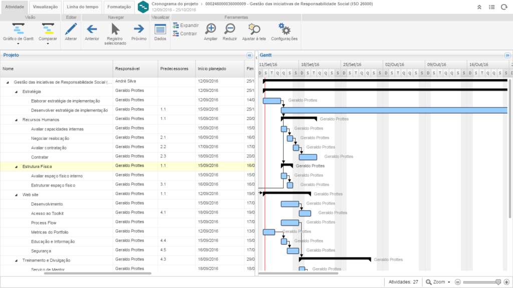The height and width of the screenshot is (288, 513).
Task: Open the Dados view icon
Action: click(x=160, y=29)
